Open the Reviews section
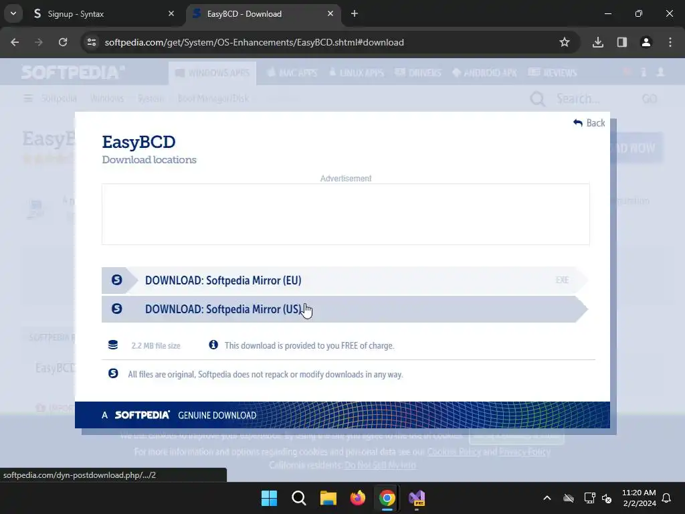Image resolution: width=685 pixels, height=514 pixels. coord(553,73)
